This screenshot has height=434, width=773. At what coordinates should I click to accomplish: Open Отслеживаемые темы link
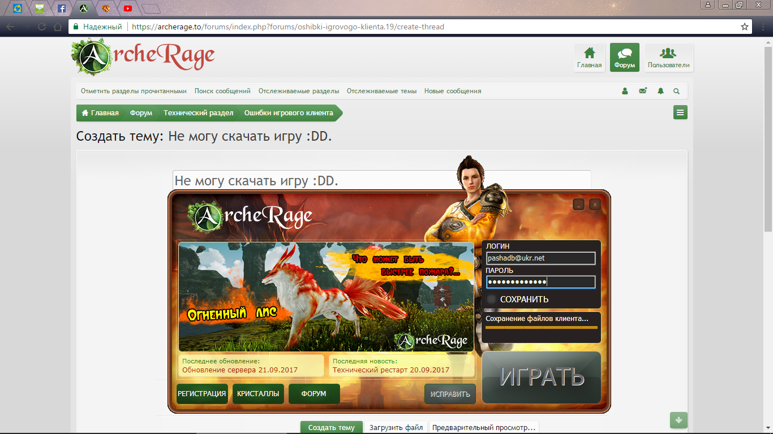(382, 91)
